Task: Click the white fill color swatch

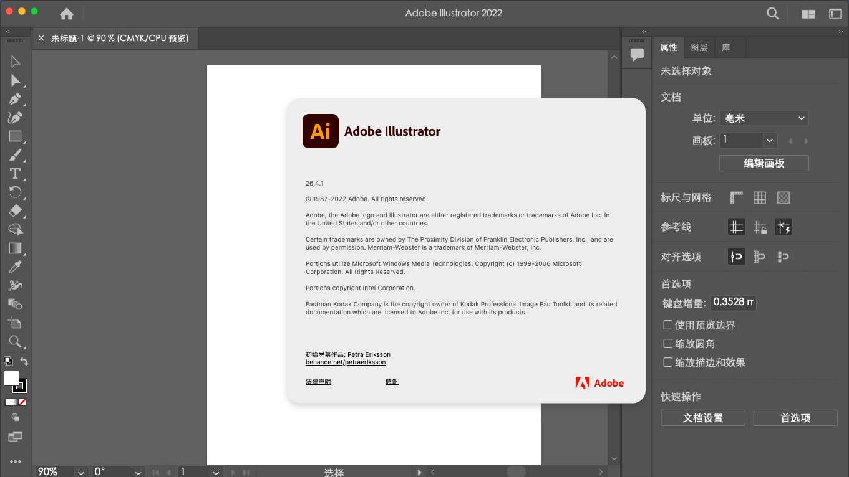Action: point(11,378)
